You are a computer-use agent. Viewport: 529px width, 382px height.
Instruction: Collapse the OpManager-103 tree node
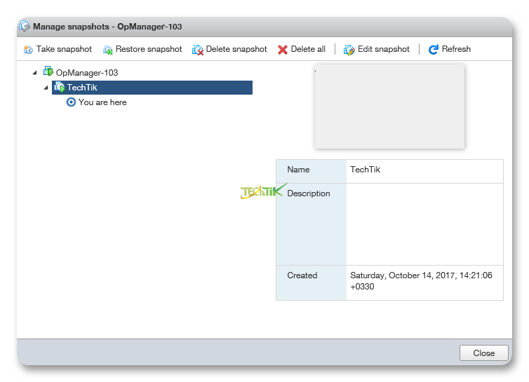click(x=35, y=72)
